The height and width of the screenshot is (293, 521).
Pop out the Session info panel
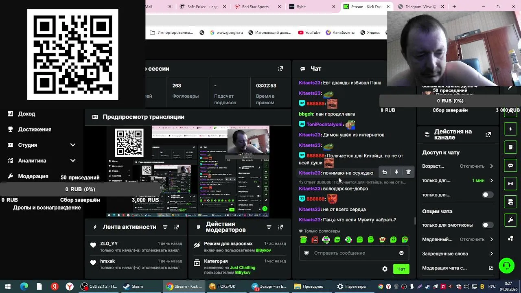pos(280,69)
